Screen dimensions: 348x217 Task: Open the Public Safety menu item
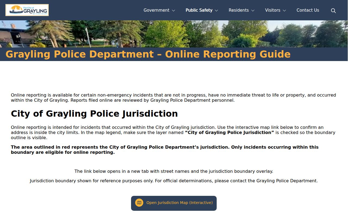coord(199,10)
